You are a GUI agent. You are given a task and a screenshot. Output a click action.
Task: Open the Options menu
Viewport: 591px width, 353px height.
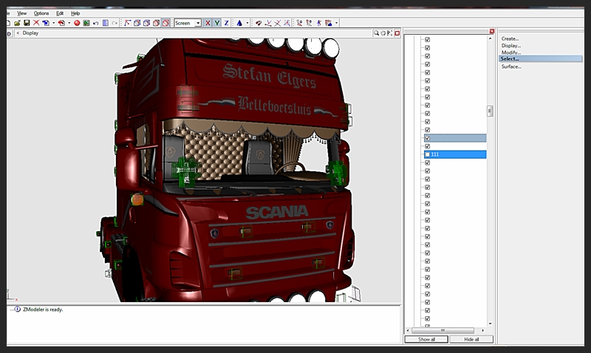click(x=41, y=13)
